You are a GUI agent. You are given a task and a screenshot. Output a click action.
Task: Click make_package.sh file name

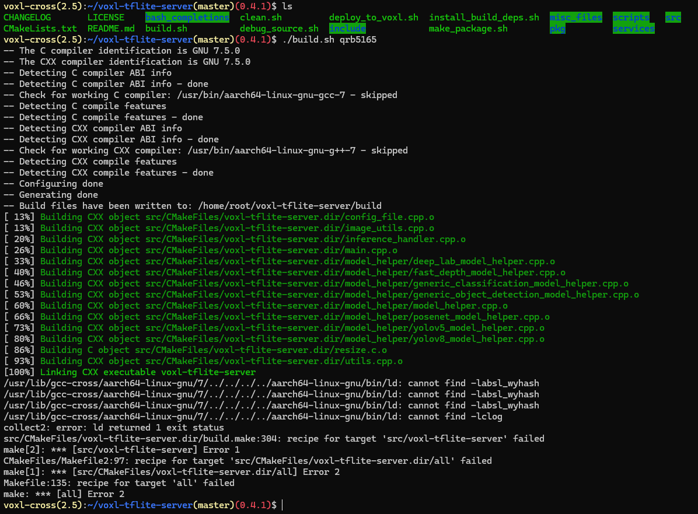[x=468, y=29]
